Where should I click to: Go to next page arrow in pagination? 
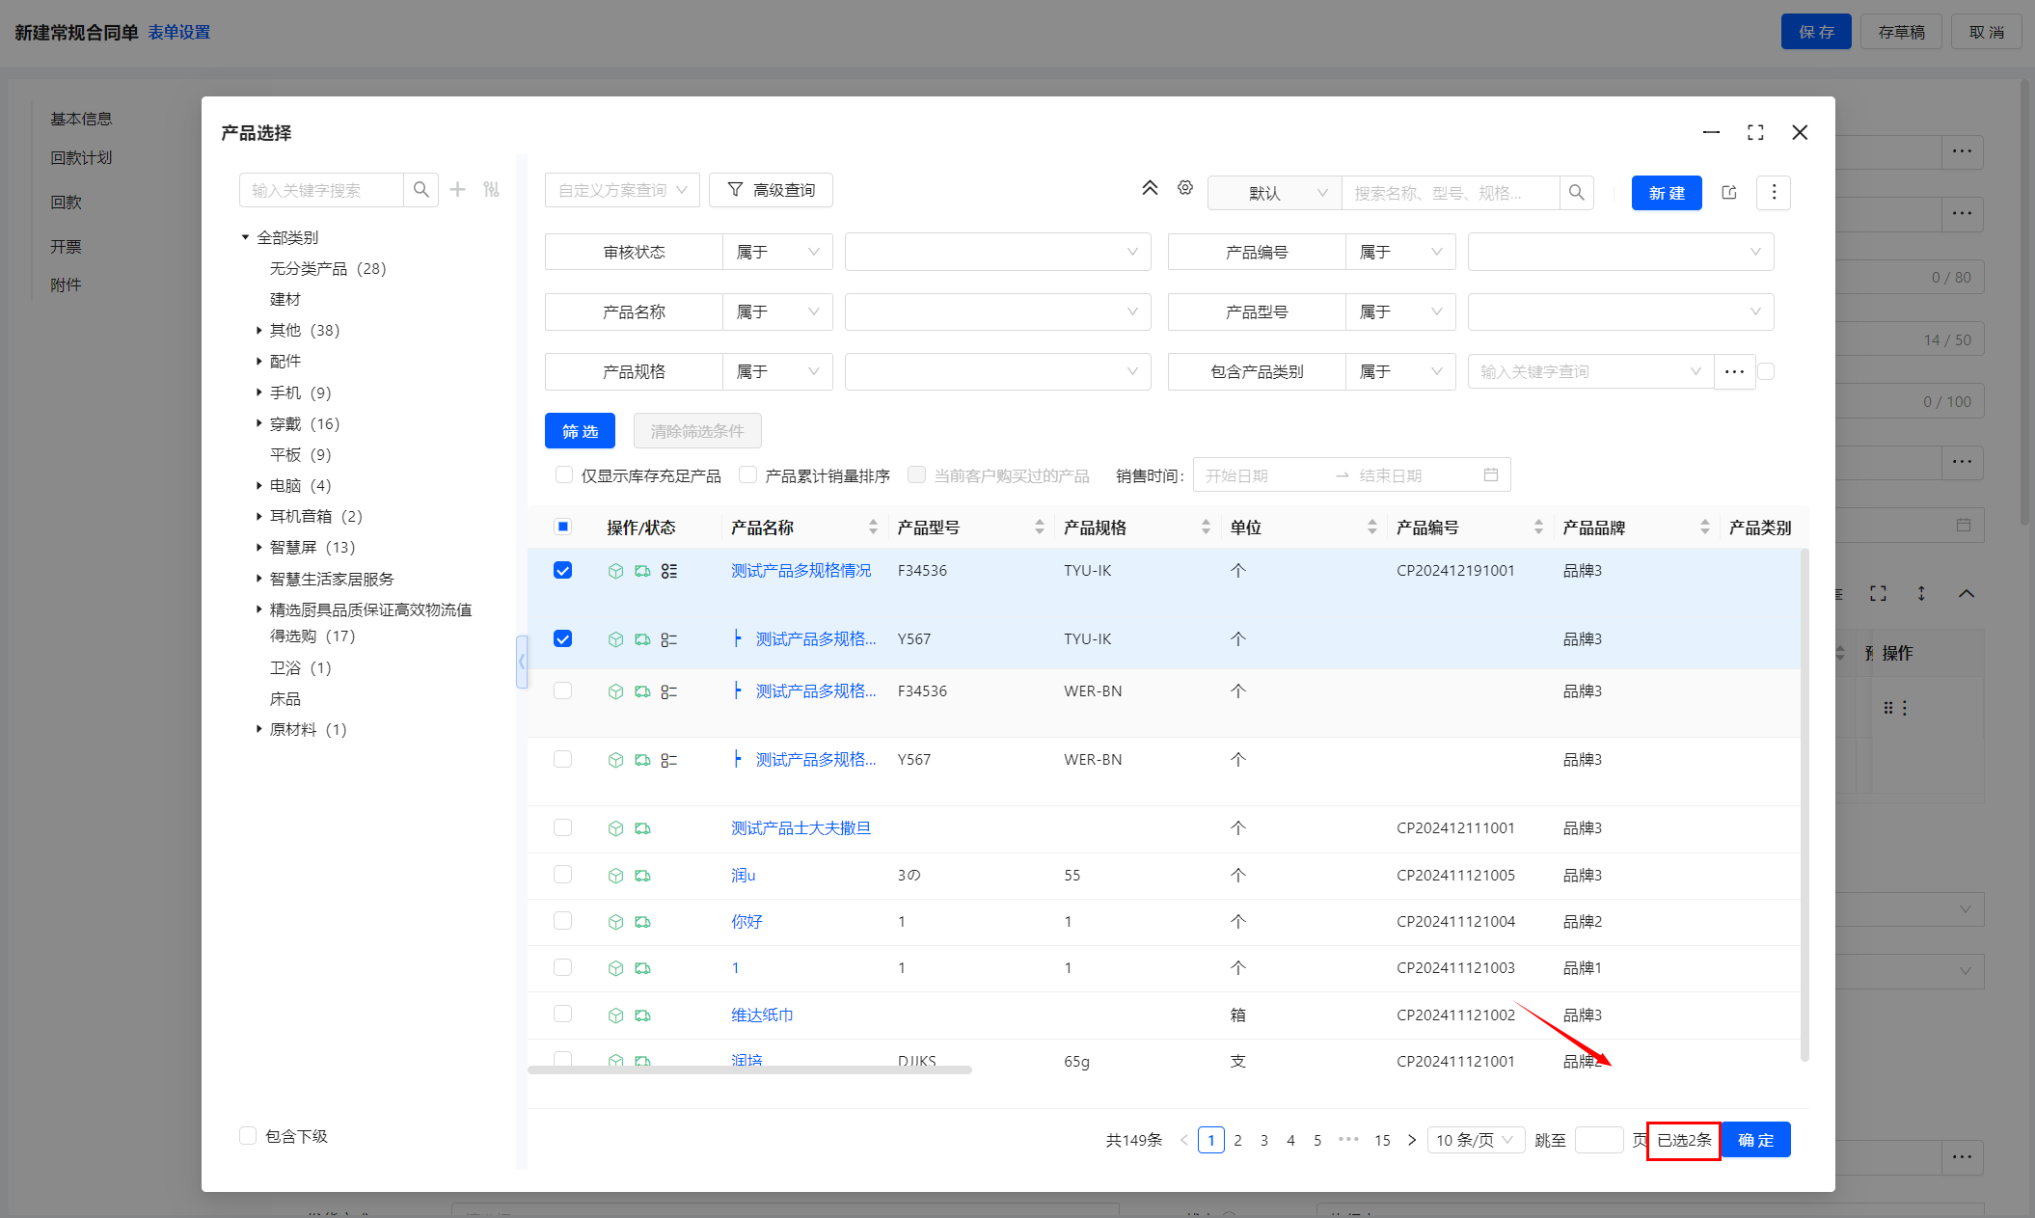pyautogui.click(x=1412, y=1140)
